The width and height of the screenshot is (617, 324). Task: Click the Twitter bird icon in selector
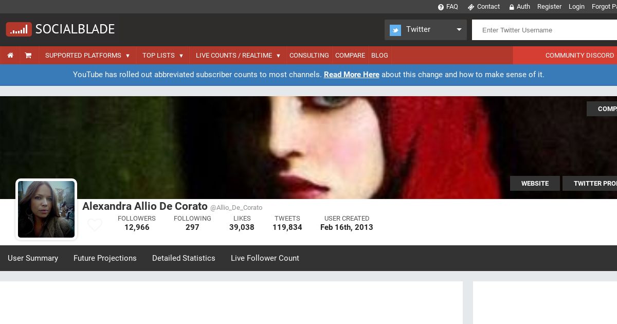click(x=395, y=30)
